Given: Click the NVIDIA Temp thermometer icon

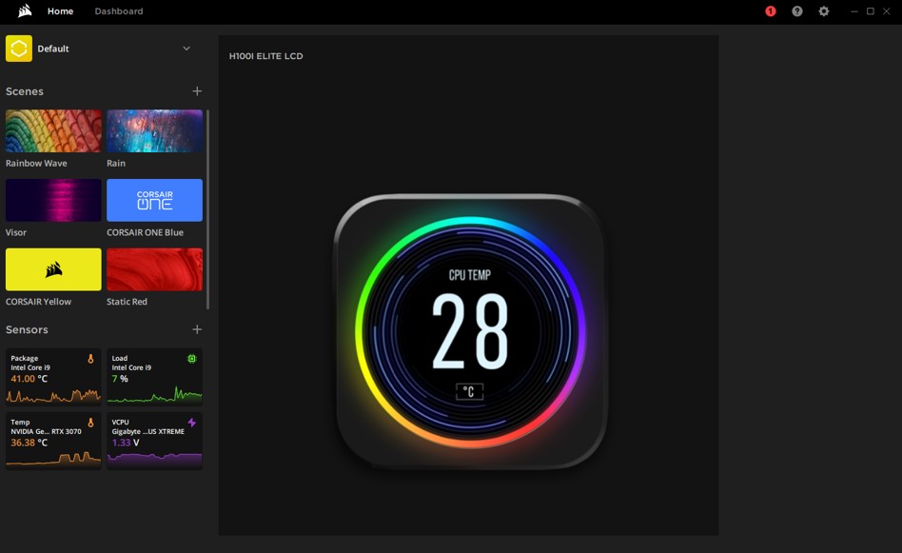Looking at the screenshot, I should click(90, 423).
